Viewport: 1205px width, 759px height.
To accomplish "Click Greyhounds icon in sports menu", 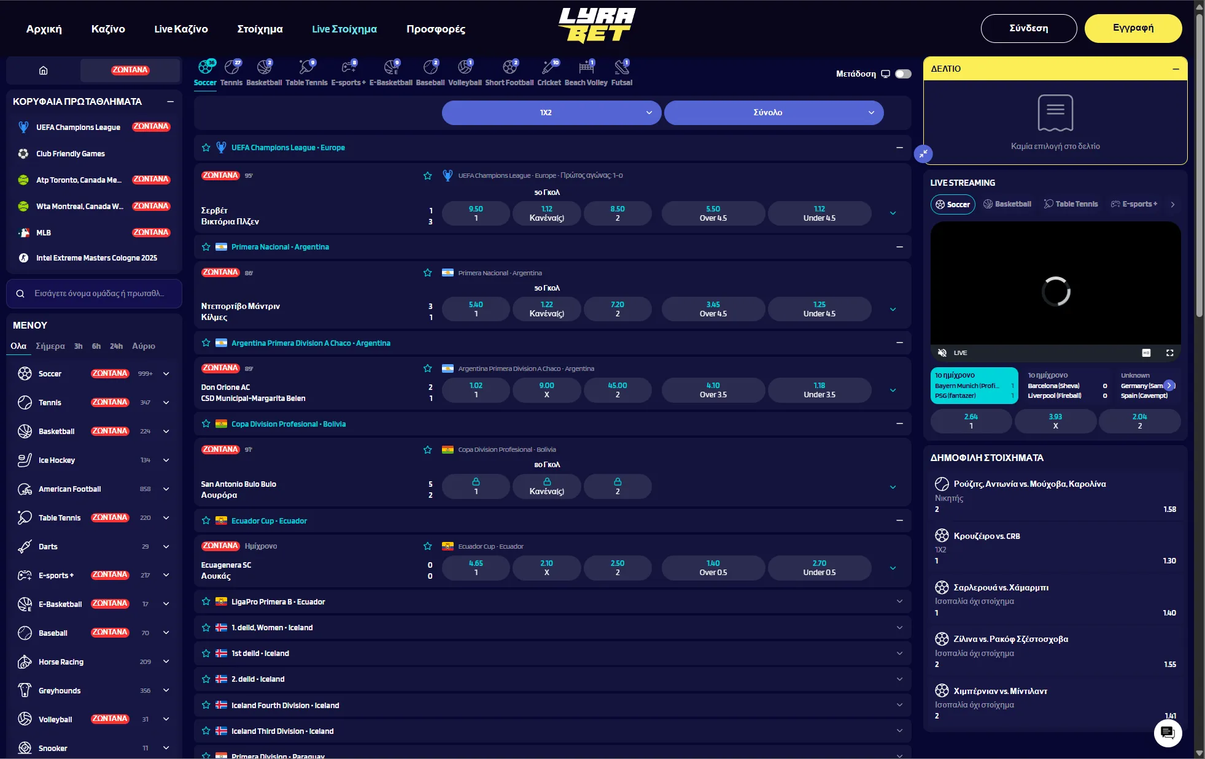I will click(x=25, y=690).
